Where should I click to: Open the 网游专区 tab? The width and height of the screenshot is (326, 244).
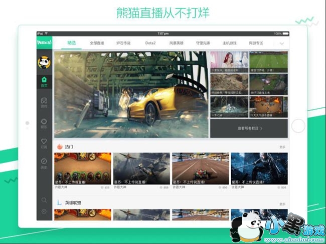tap(256, 43)
